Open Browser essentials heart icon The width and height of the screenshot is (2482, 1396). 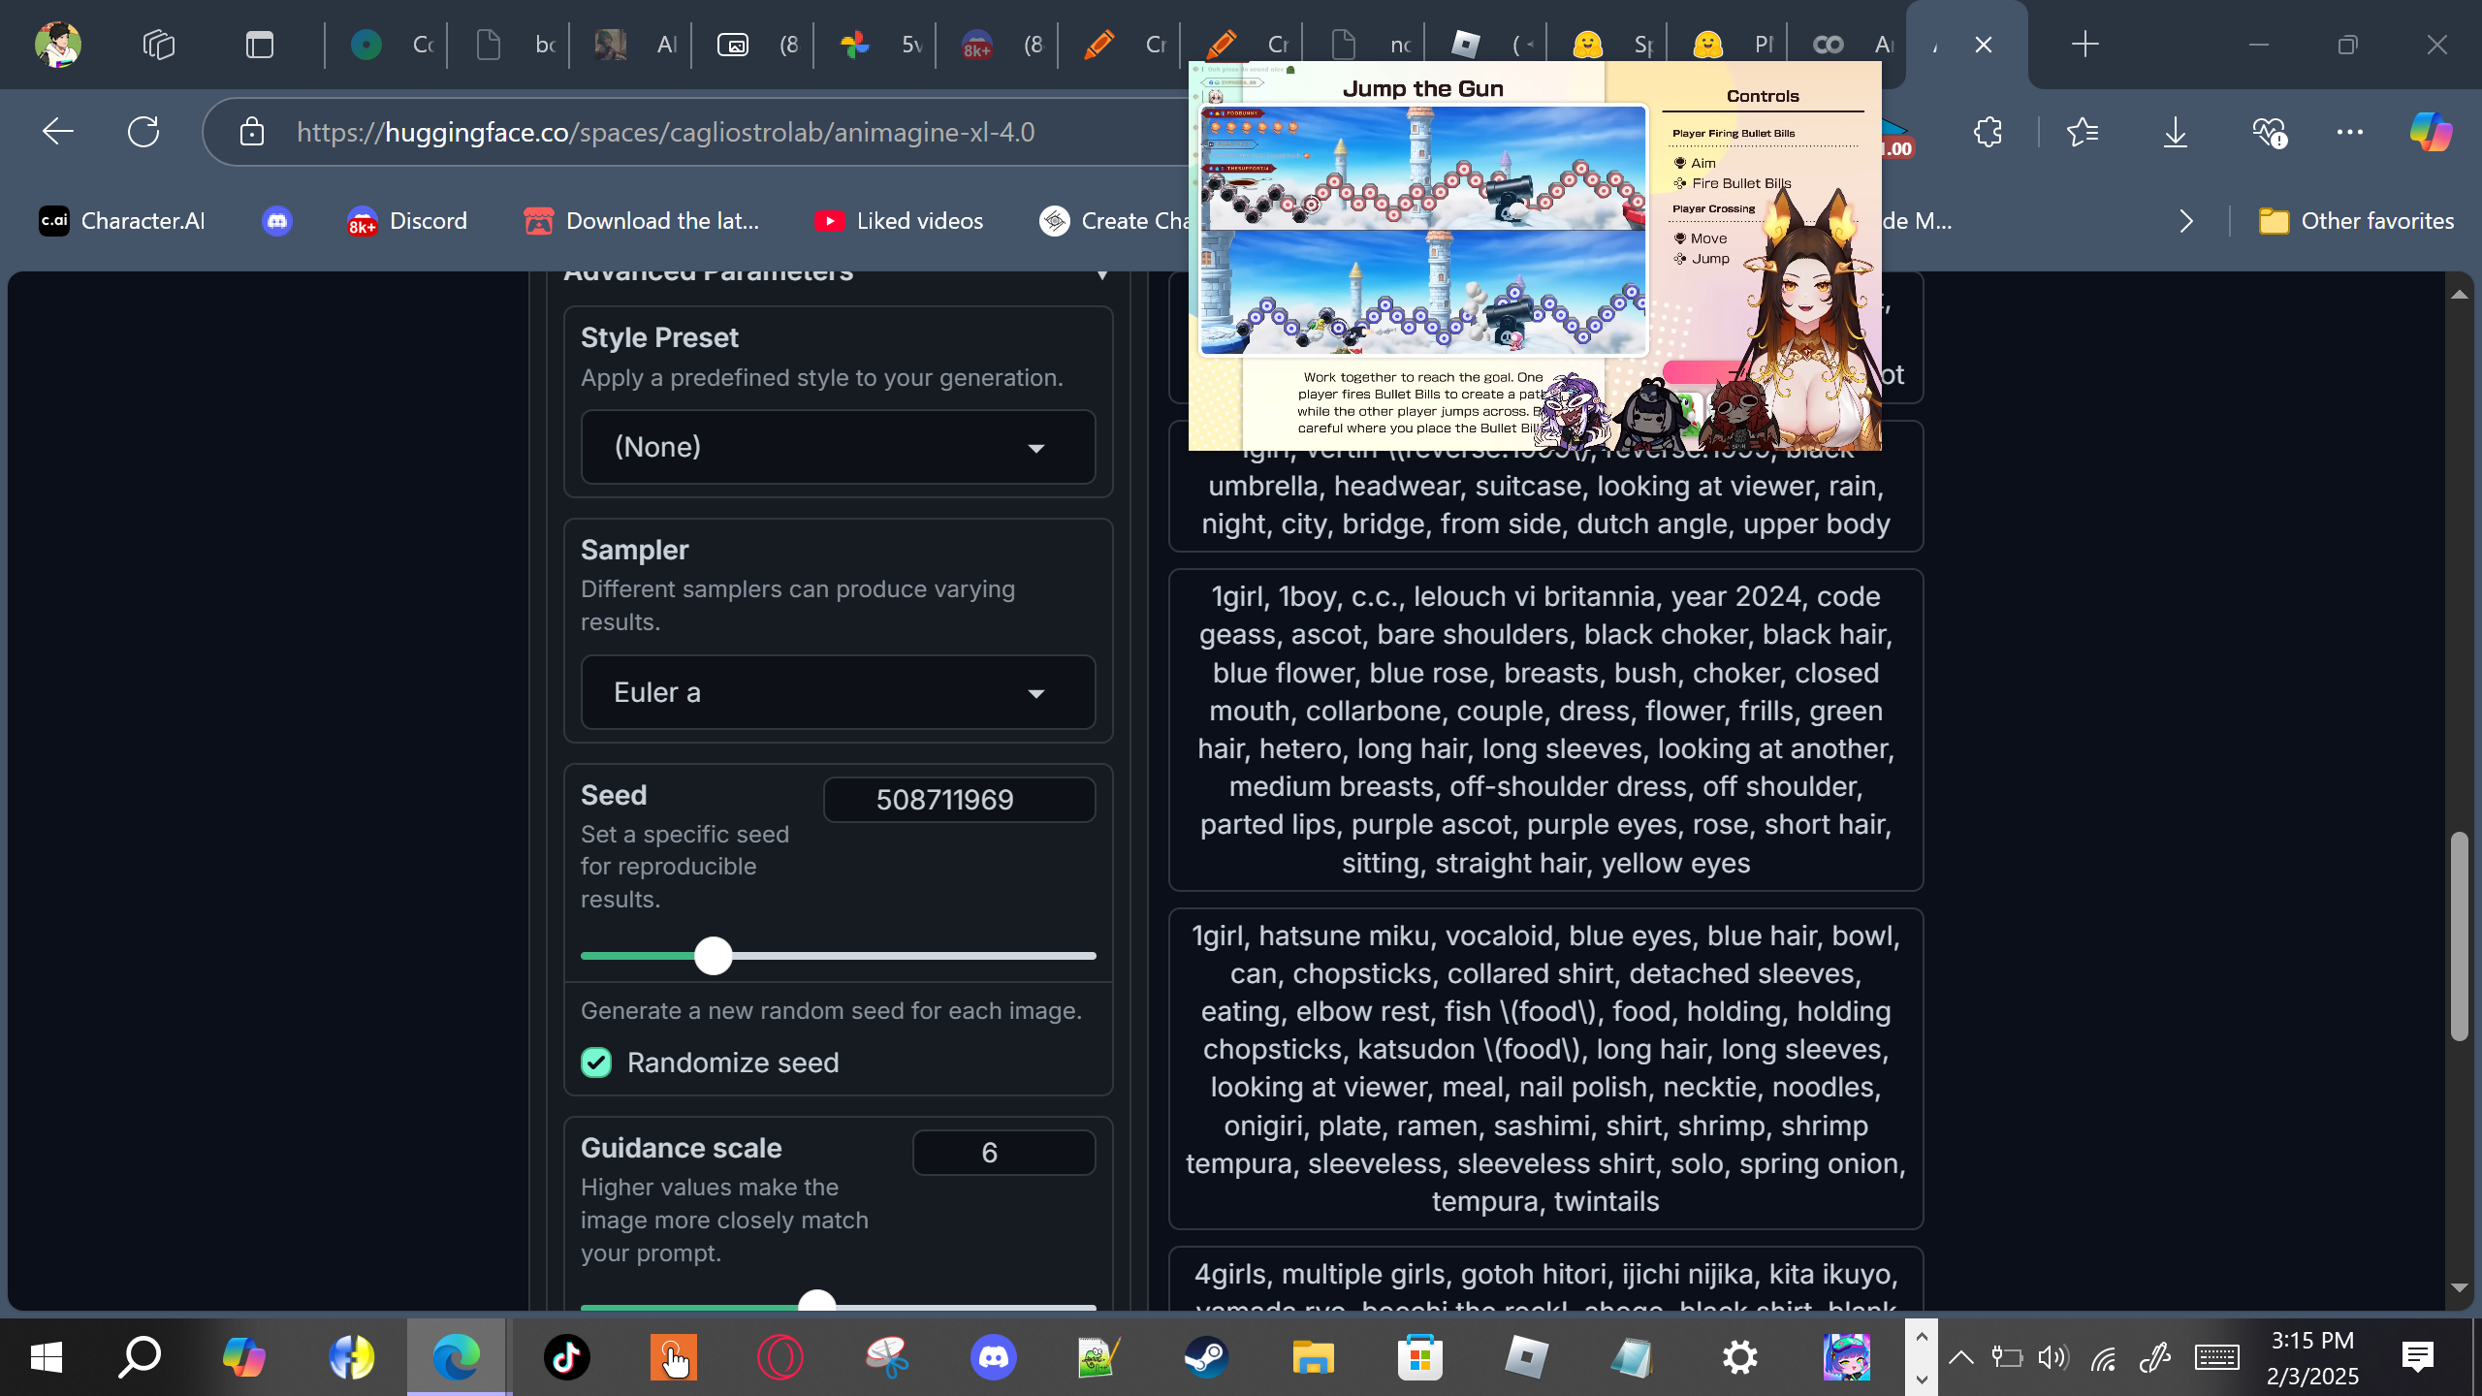[2269, 131]
